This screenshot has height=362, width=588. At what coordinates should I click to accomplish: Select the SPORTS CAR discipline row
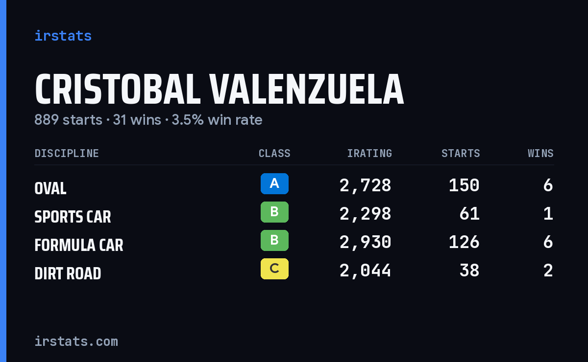(x=294, y=214)
